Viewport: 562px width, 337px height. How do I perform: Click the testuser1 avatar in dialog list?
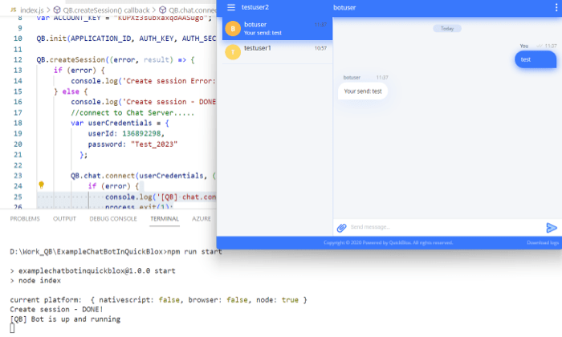tap(233, 52)
